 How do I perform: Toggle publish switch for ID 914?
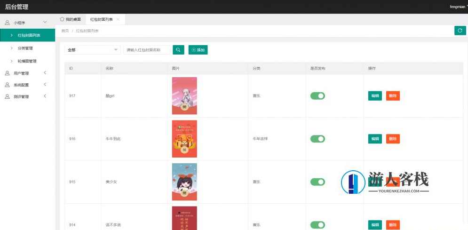317,225
